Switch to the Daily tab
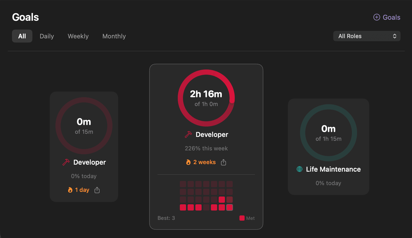 47,36
